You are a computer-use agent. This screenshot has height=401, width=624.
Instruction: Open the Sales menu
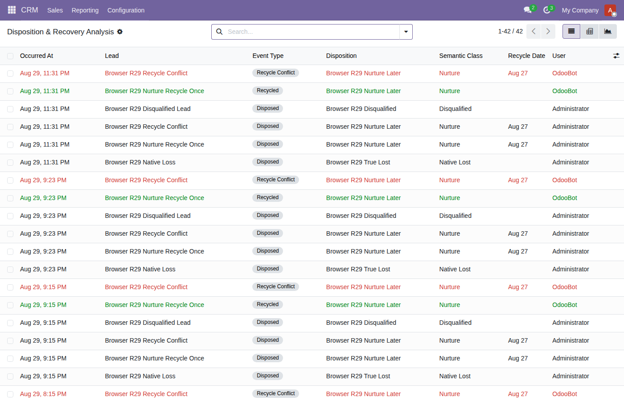(x=55, y=10)
